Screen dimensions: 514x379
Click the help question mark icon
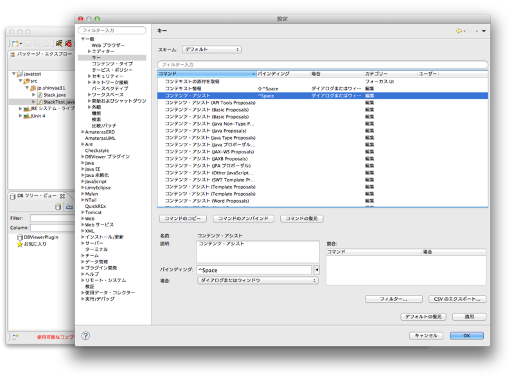(85, 335)
